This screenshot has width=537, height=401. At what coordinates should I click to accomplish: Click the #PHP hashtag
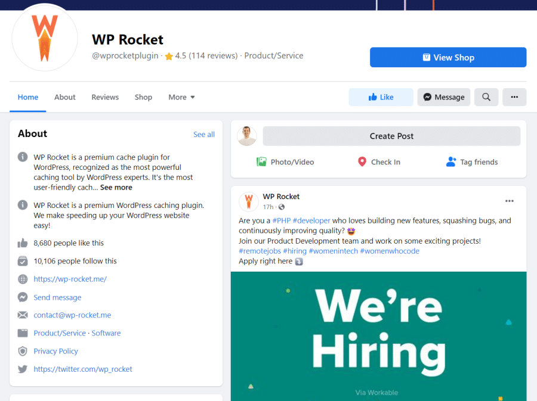(282, 221)
